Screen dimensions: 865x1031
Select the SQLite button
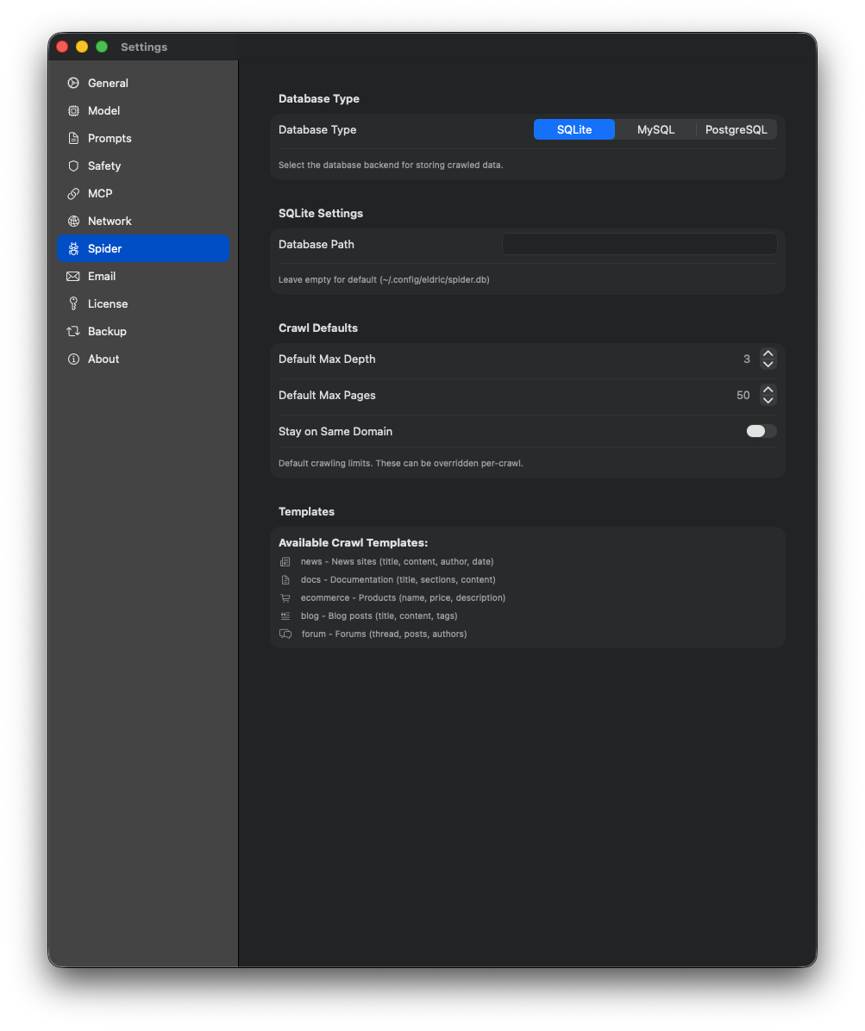[x=574, y=129]
